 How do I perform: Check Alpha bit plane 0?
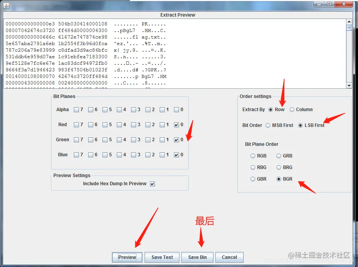177,110
